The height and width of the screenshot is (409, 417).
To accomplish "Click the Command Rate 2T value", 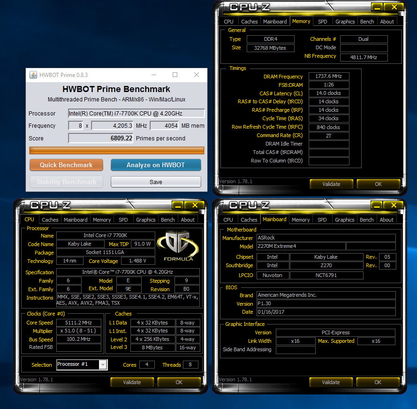I will pos(329,136).
